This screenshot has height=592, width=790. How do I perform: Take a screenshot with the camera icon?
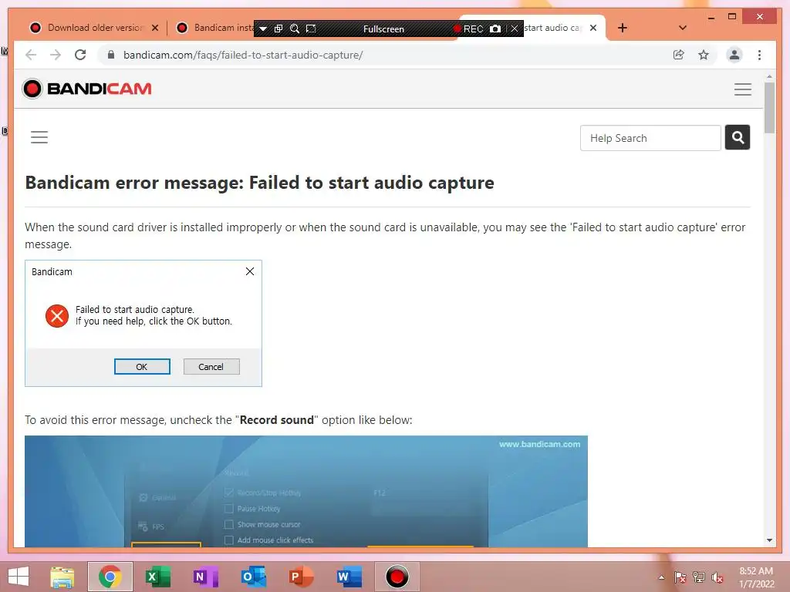pyautogui.click(x=495, y=29)
